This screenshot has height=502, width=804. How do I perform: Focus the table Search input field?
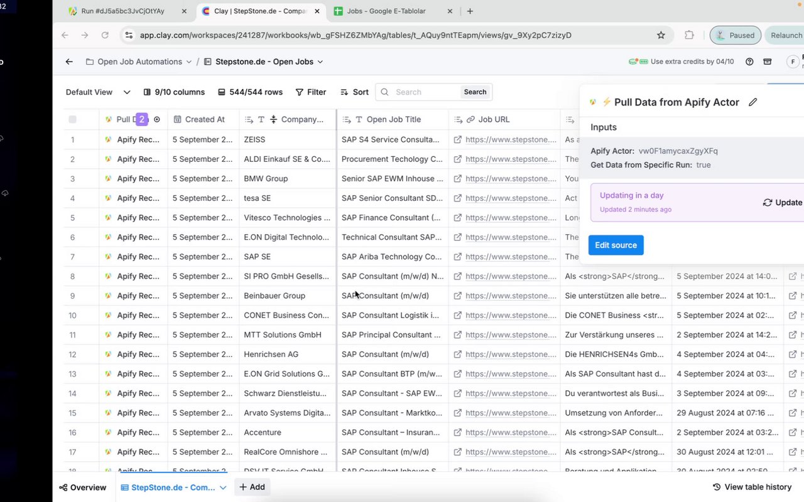(426, 92)
